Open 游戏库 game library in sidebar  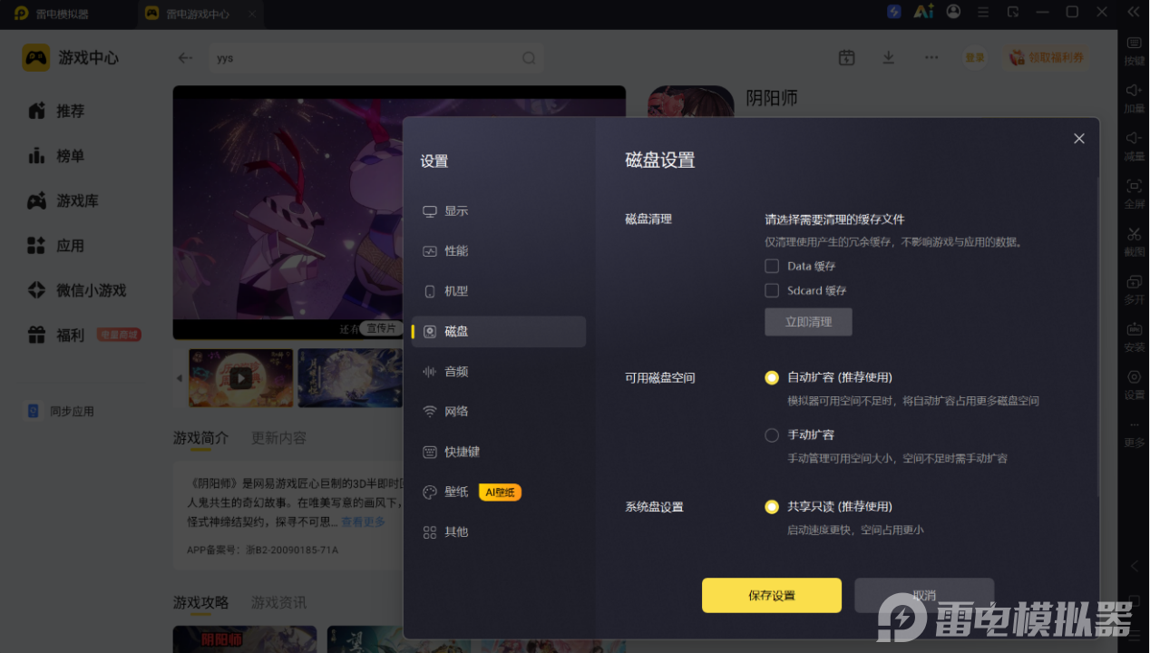[x=63, y=200]
